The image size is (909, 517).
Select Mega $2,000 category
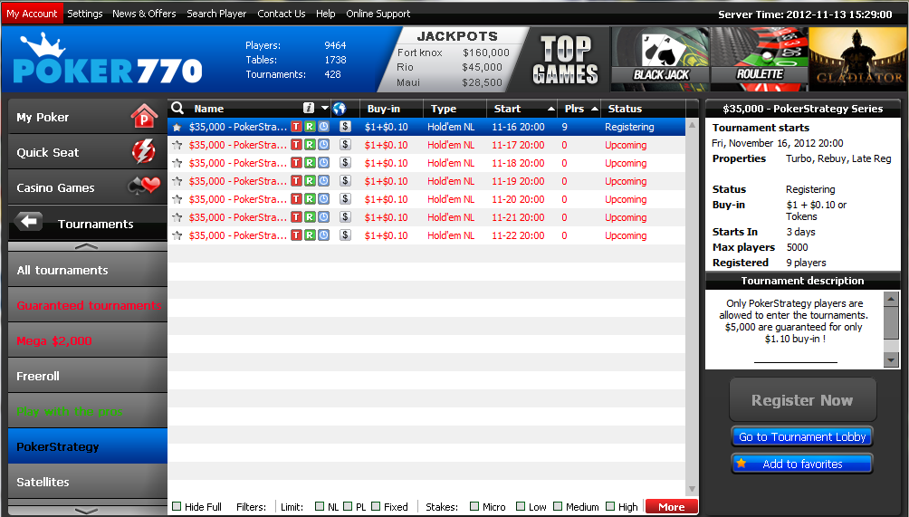pyautogui.click(x=88, y=340)
